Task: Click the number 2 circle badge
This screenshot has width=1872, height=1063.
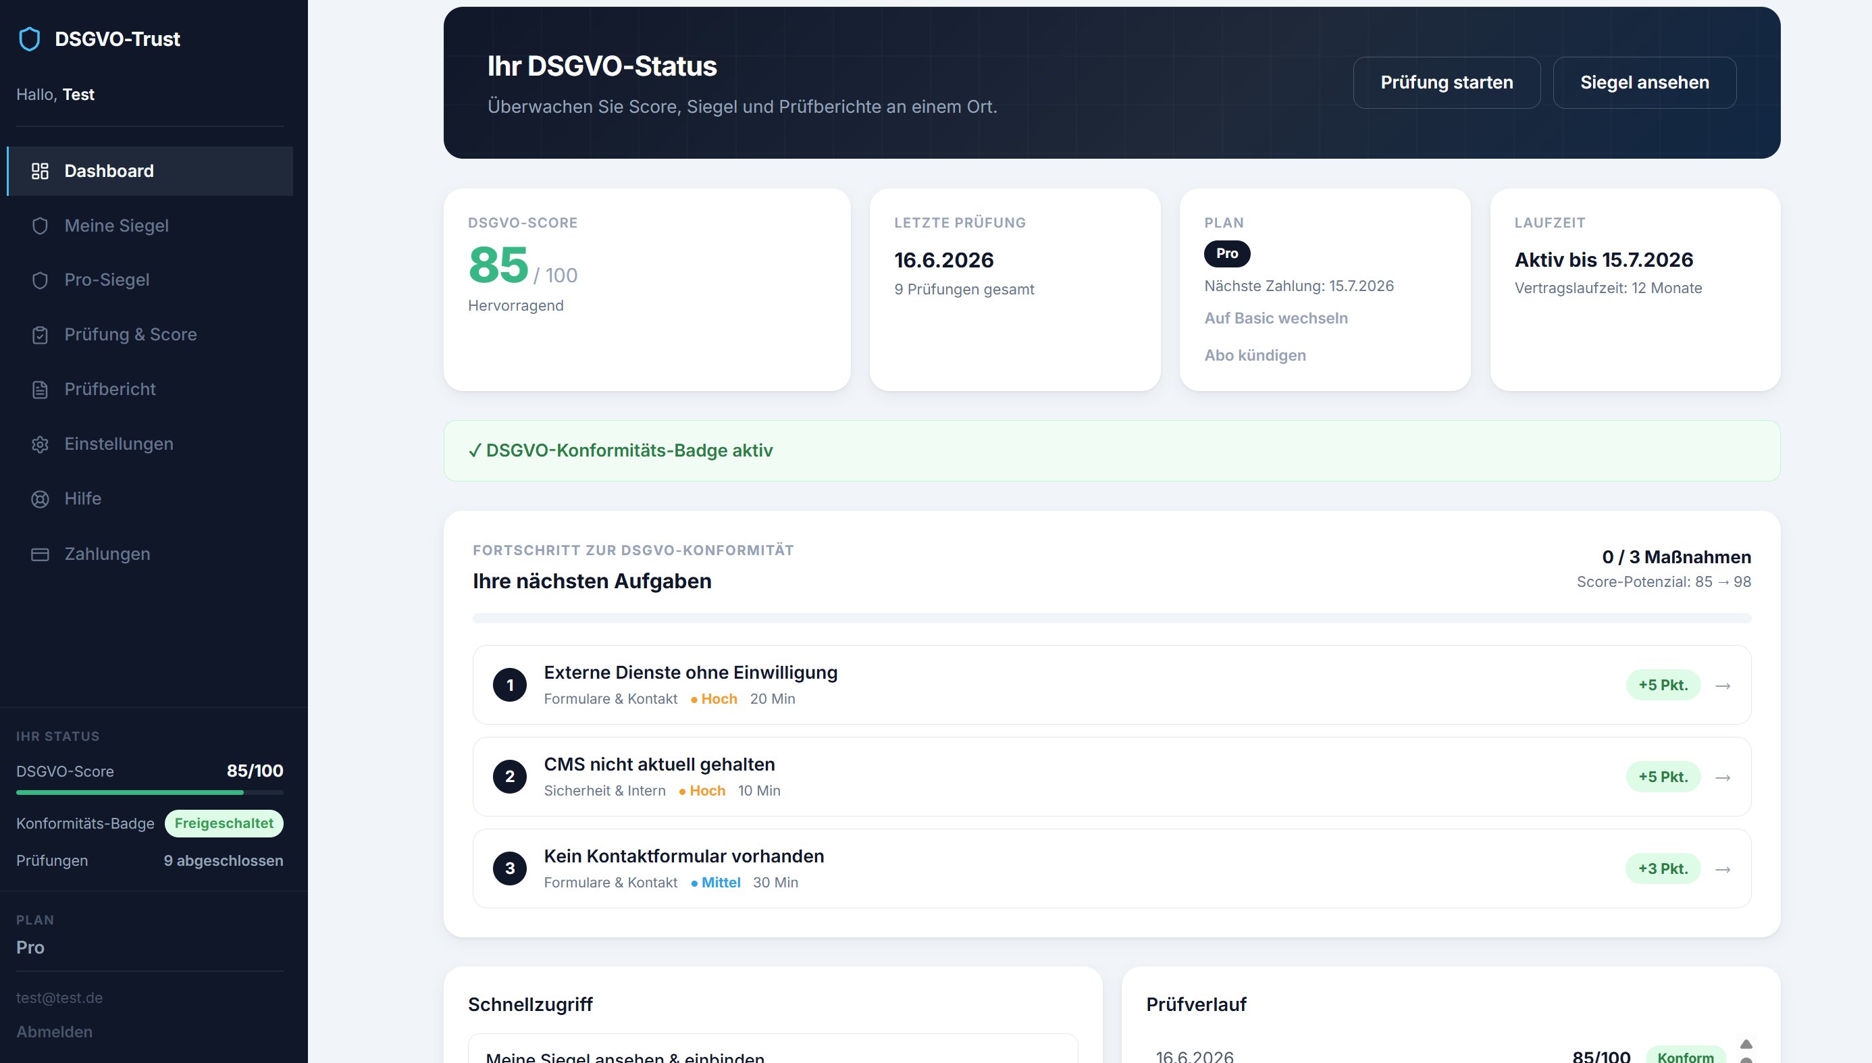Action: (509, 777)
